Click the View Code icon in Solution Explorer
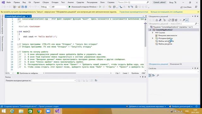The image size is (202, 114). point(181,20)
